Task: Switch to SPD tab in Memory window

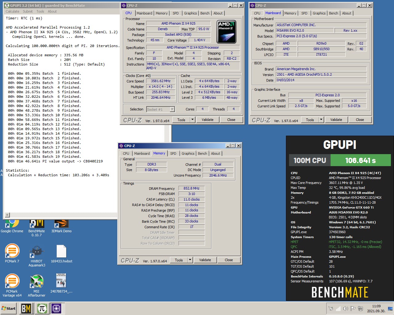Action: point(173,154)
